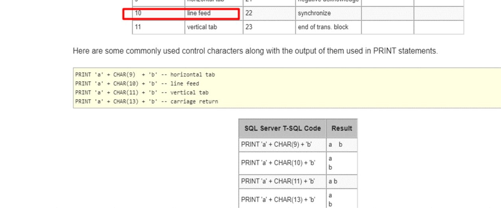Click the CHAR(13) carriage return code line
Screen dimensions: 501x208
tap(147, 102)
